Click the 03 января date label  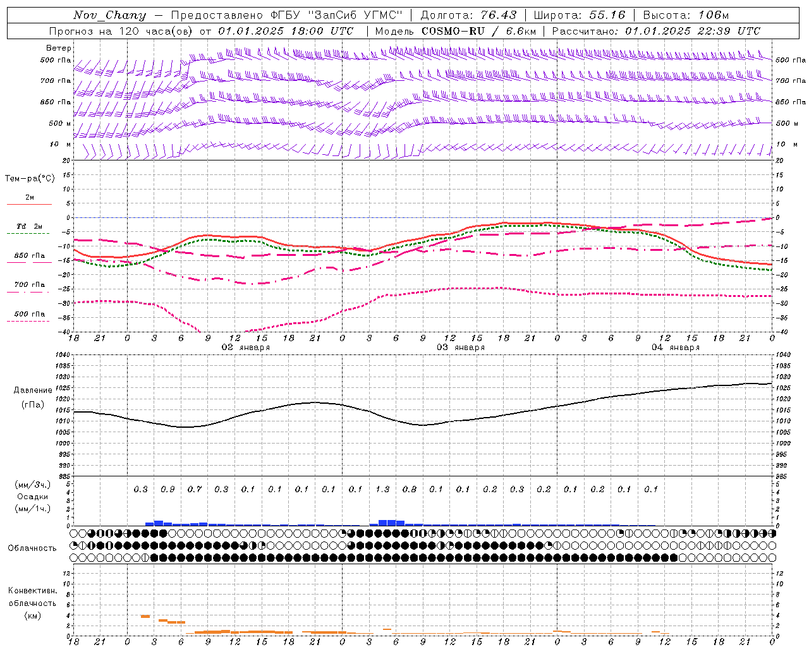[x=460, y=348]
